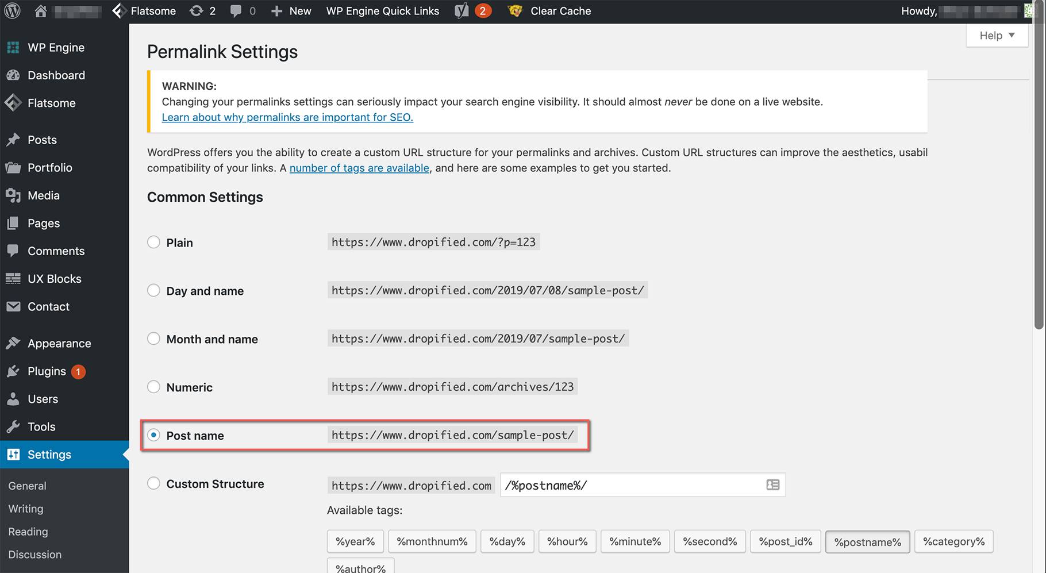This screenshot has height=573, width=1046.
Task: Click the Contact envelope icon
Action: (13, 306)
